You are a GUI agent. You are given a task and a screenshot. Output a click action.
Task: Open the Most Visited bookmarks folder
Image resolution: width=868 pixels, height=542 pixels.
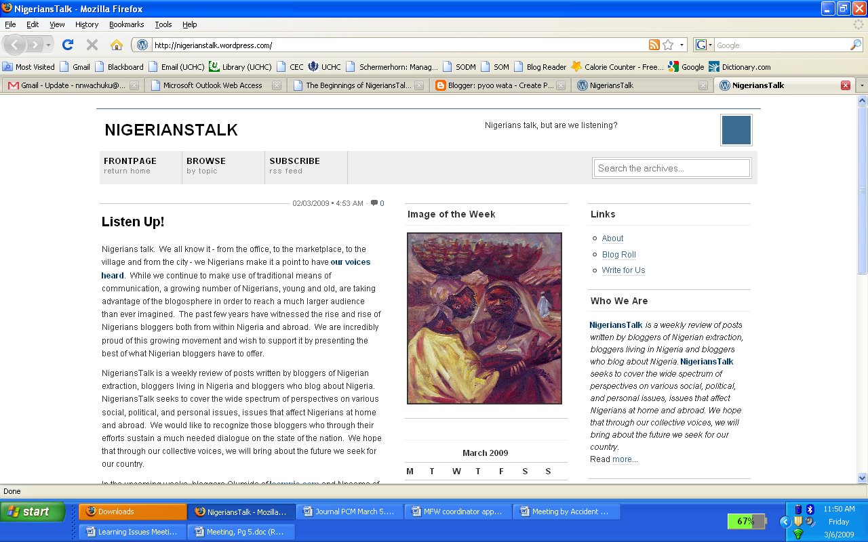[28, 67]
